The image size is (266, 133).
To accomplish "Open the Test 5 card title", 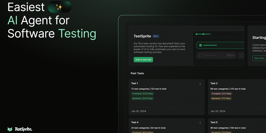I will (214, 122).
